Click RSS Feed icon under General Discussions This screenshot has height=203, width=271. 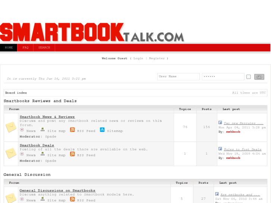click(72, 199)
